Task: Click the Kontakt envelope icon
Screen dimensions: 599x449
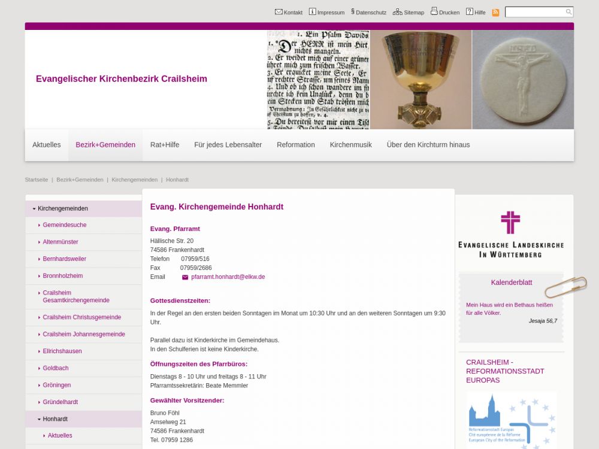Action: click(279, 12)
